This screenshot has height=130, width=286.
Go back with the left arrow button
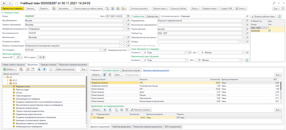[4, 3]
